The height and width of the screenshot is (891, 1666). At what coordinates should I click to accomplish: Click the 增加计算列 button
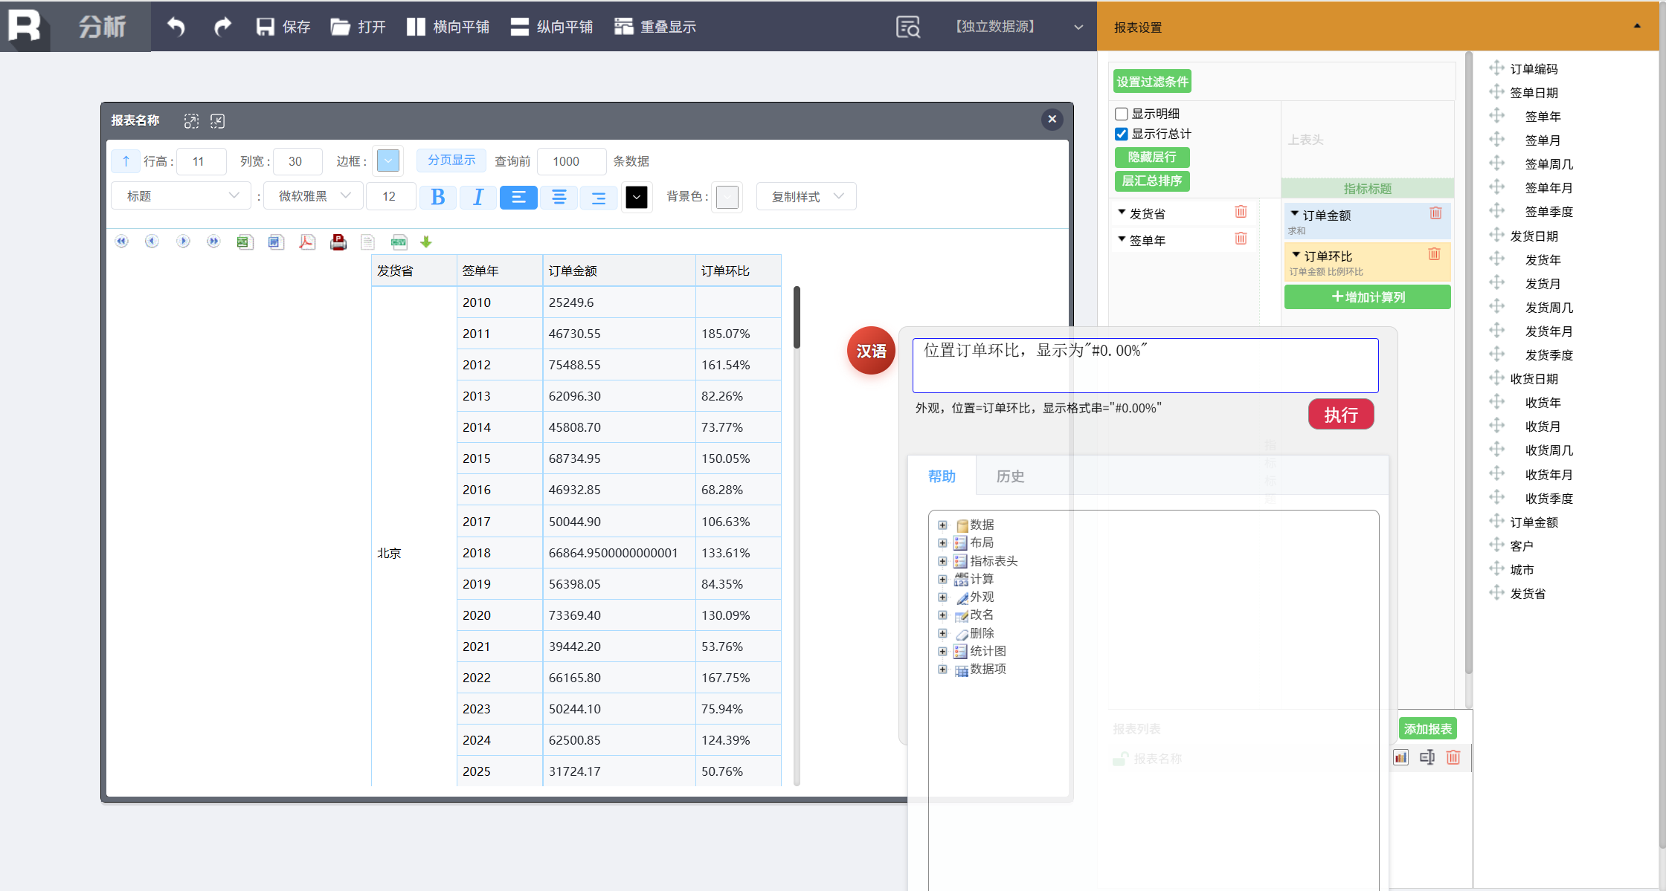tap(1367, 297)
